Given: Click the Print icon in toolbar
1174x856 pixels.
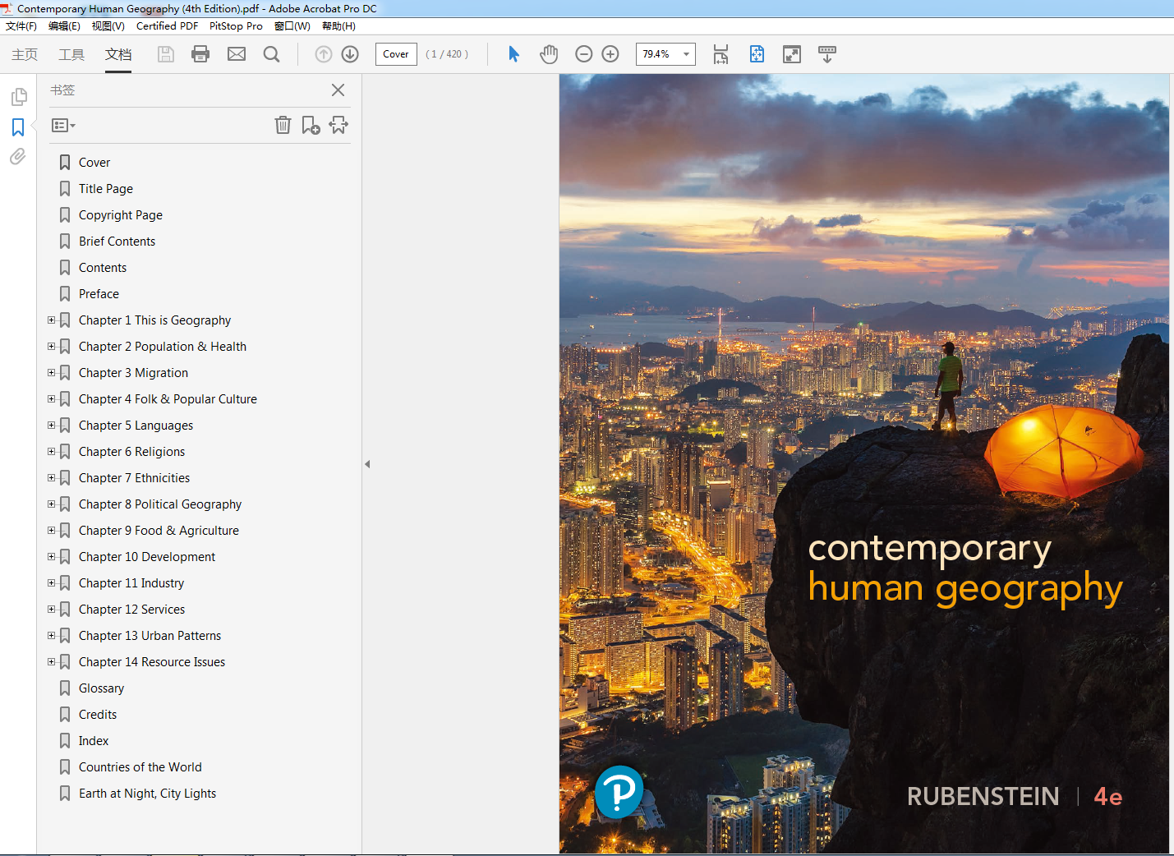Looking at the screenshot, I should [200, 54].
